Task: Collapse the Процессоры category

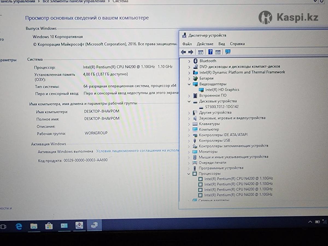Action: click(189, 174)
